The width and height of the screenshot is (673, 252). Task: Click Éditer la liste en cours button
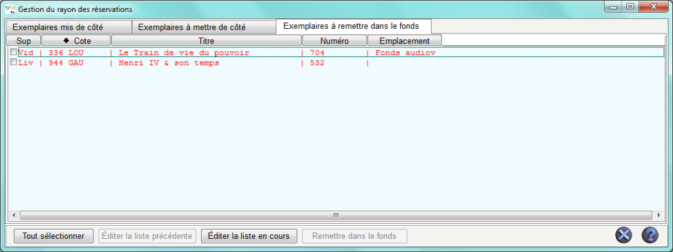tap(249, 236)
